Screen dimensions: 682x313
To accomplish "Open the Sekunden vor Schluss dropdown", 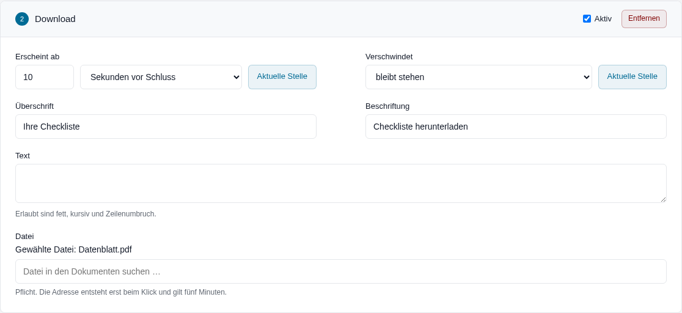I will (x=161, y=77).
